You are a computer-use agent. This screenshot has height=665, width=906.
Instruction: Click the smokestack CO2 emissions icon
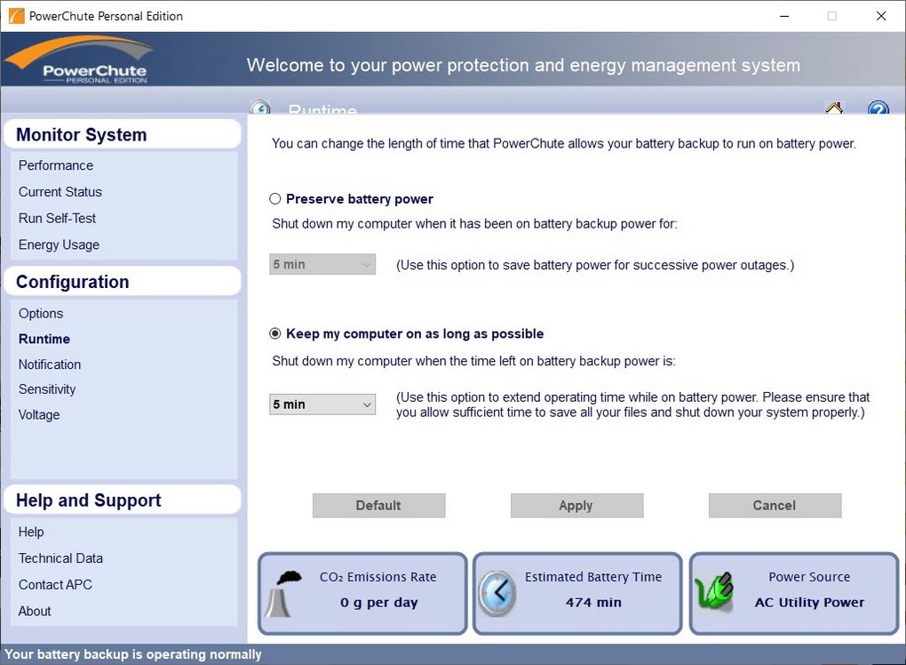(283, 594)
